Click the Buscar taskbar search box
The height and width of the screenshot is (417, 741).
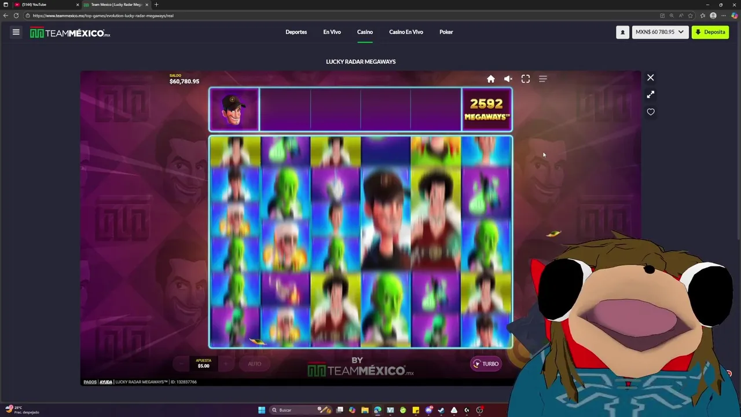300,410
